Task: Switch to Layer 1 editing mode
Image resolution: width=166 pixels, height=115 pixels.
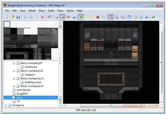Action: tap(57, 17)
